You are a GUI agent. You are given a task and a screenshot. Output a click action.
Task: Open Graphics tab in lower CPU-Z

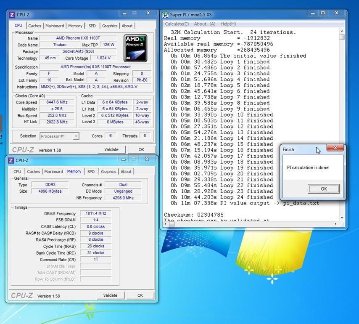click(x=108, y=171)
